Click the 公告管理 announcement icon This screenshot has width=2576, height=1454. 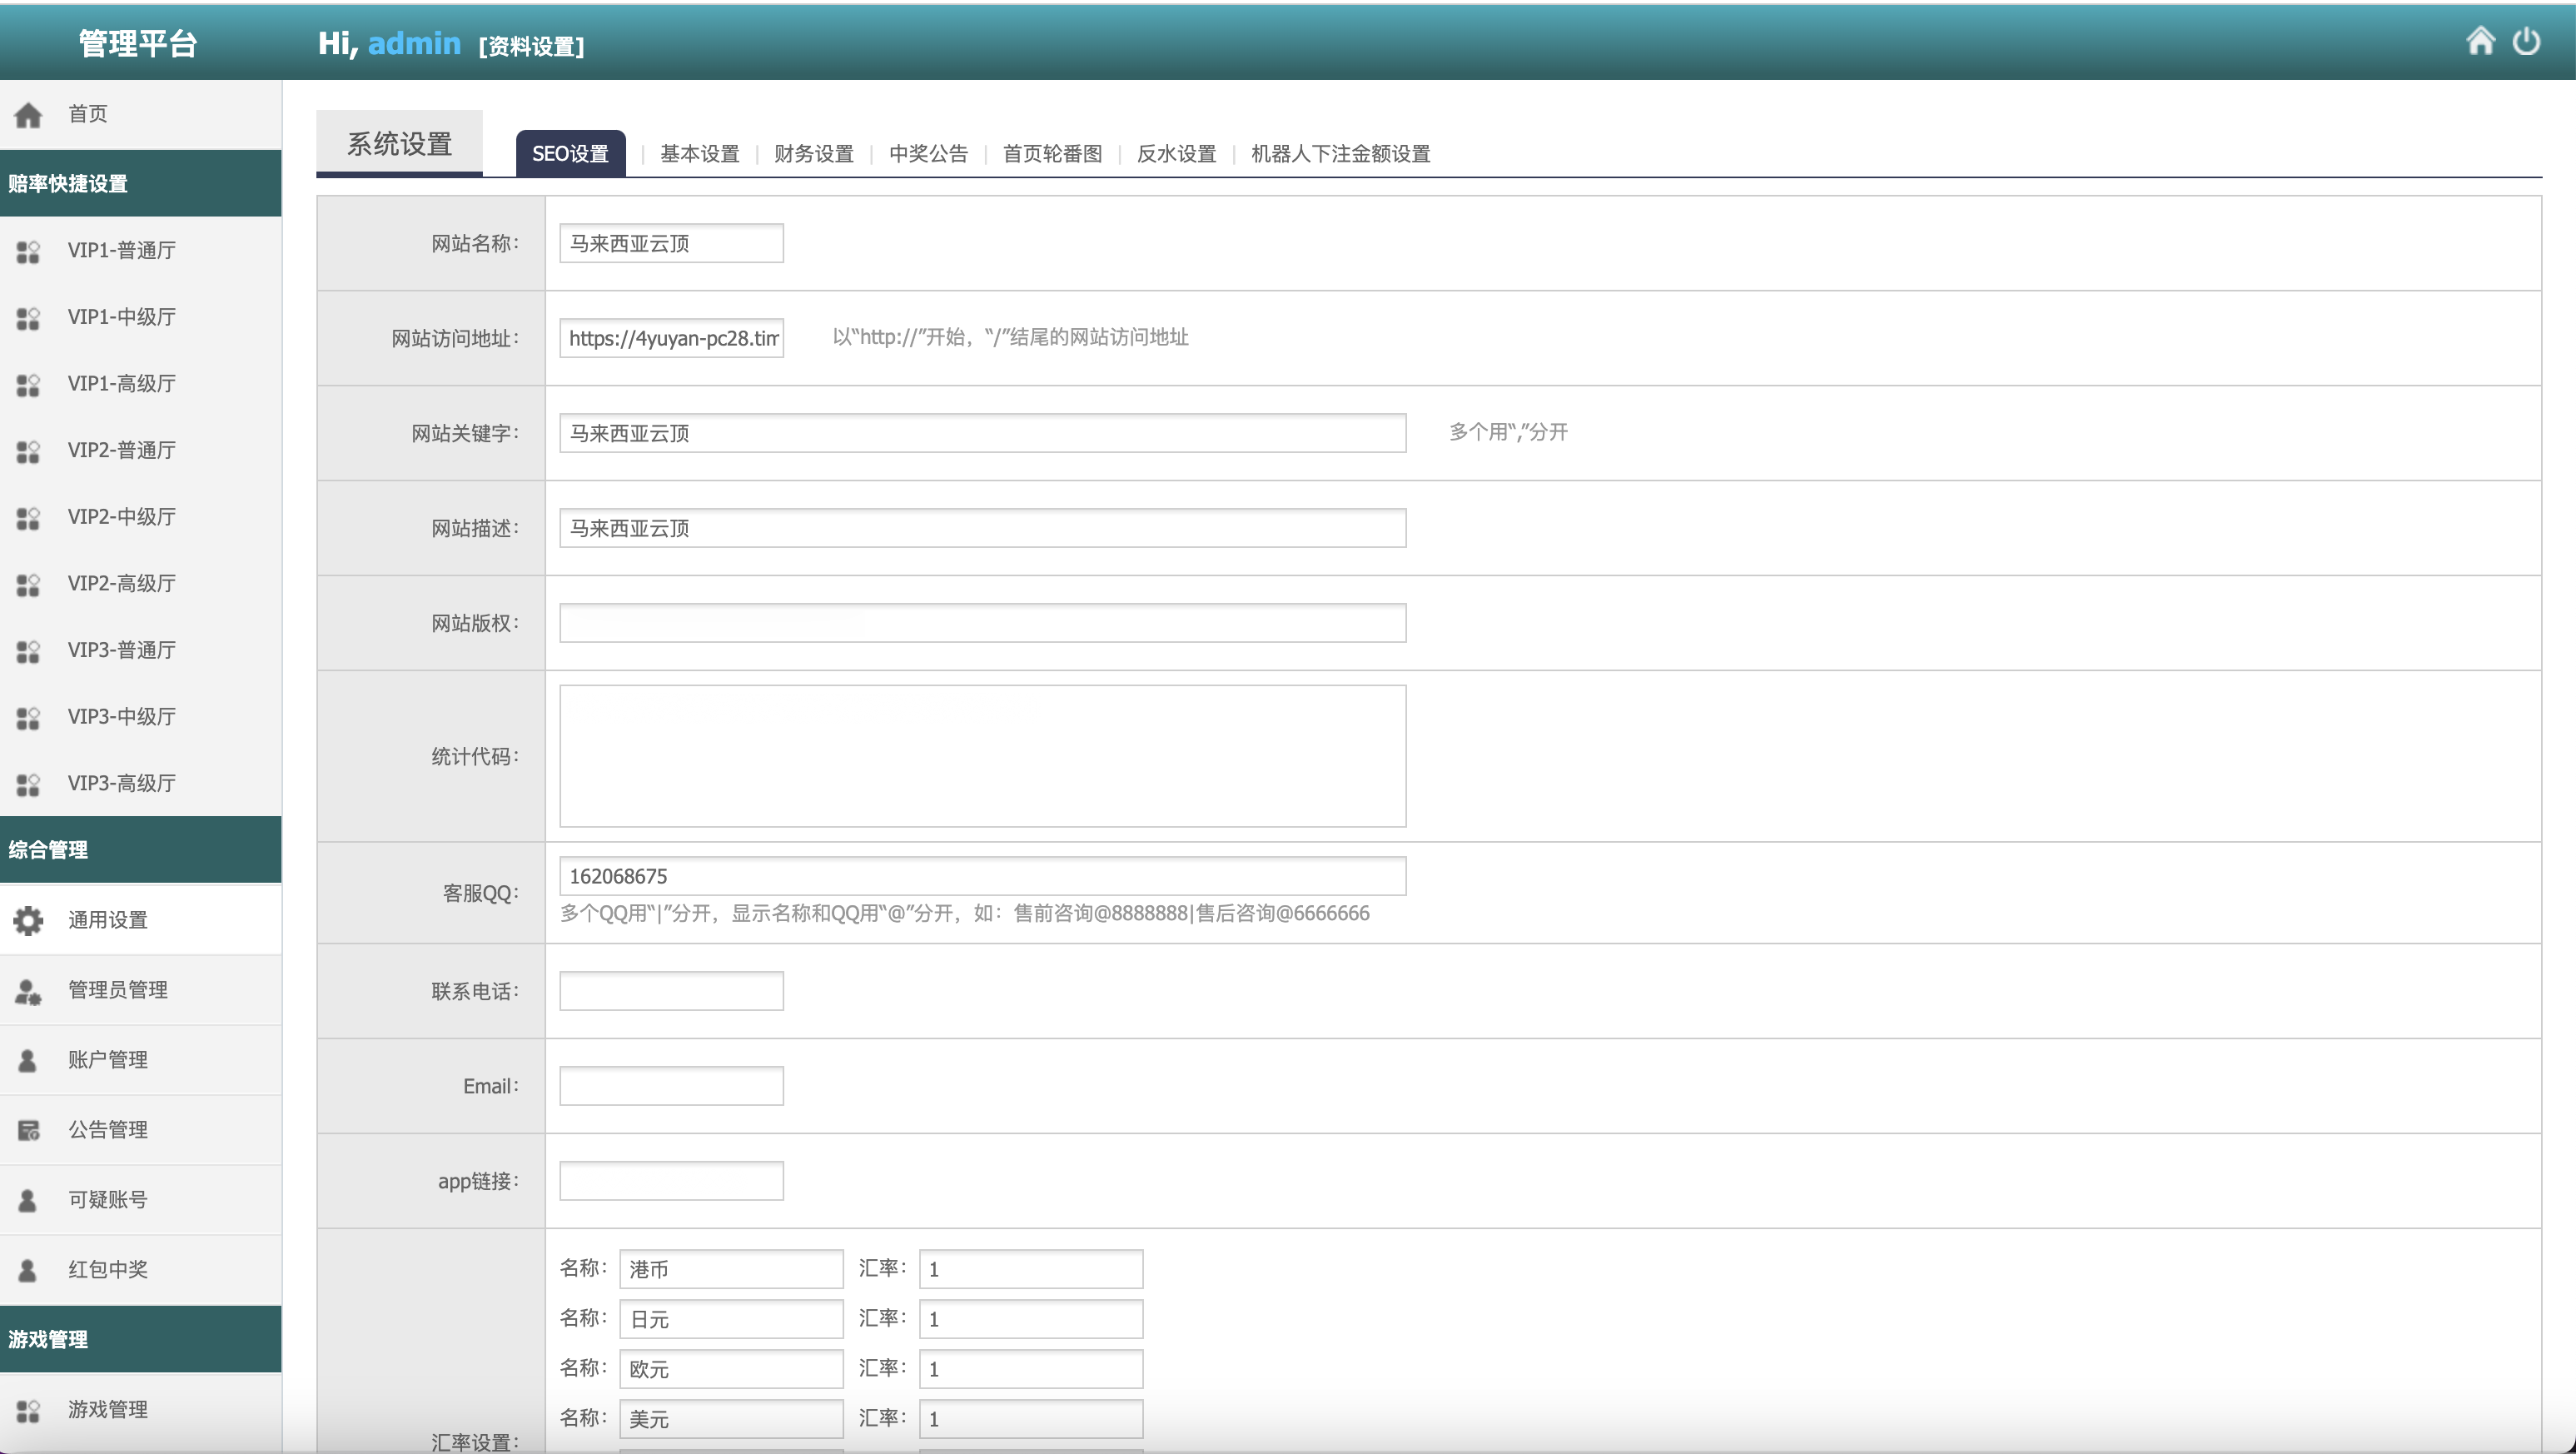(28, 1130)
